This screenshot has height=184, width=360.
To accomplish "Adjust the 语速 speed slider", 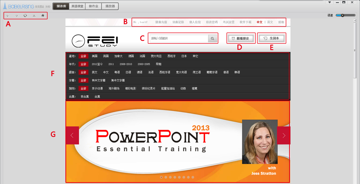I will (345, 15).
